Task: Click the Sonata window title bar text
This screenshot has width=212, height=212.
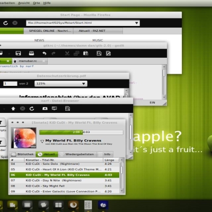Action: coord(74,122)
